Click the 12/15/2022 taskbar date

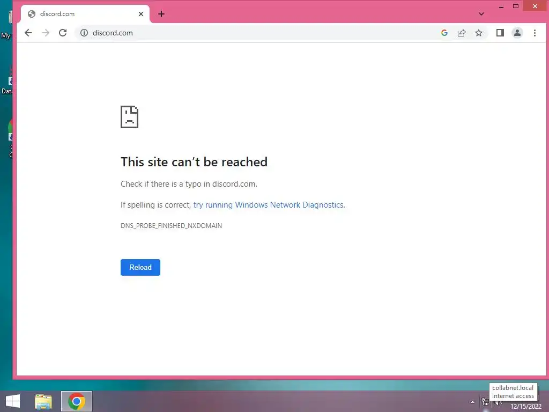(525, 407)
